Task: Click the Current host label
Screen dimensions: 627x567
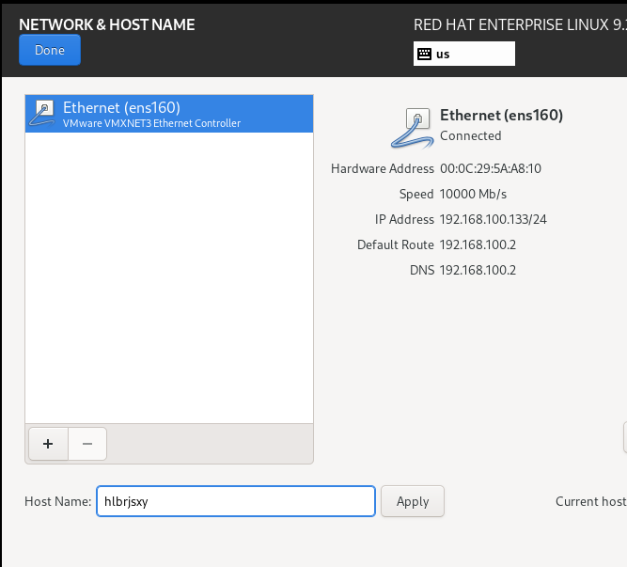Action: pyautogui.click(x=590, y=501)
